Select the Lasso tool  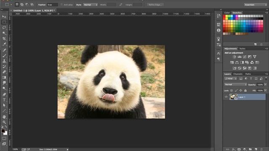coord(4,28)
